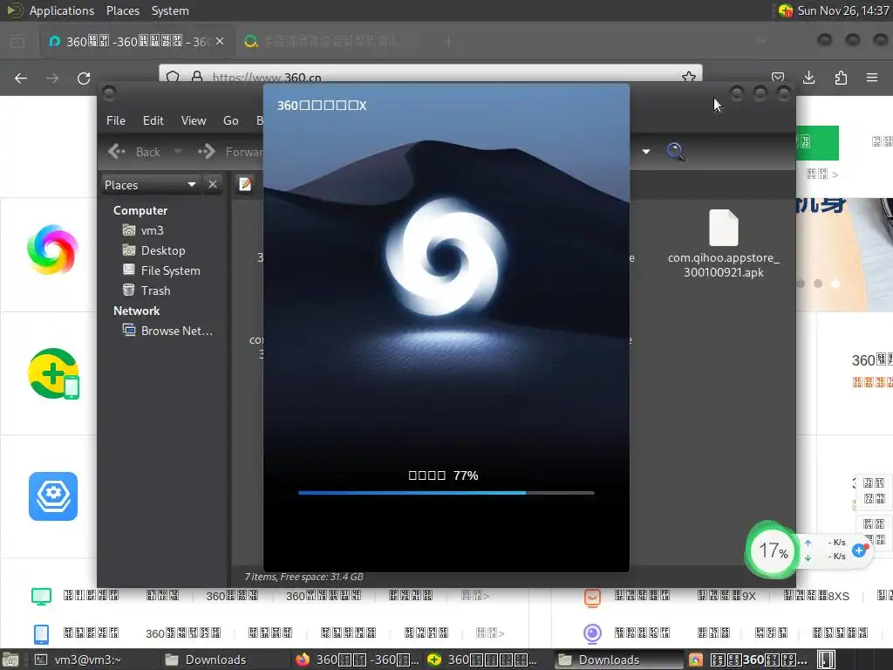Screen dimensions: 893x670
Task: Click Forward button in file manager
Action: point(230,152)
